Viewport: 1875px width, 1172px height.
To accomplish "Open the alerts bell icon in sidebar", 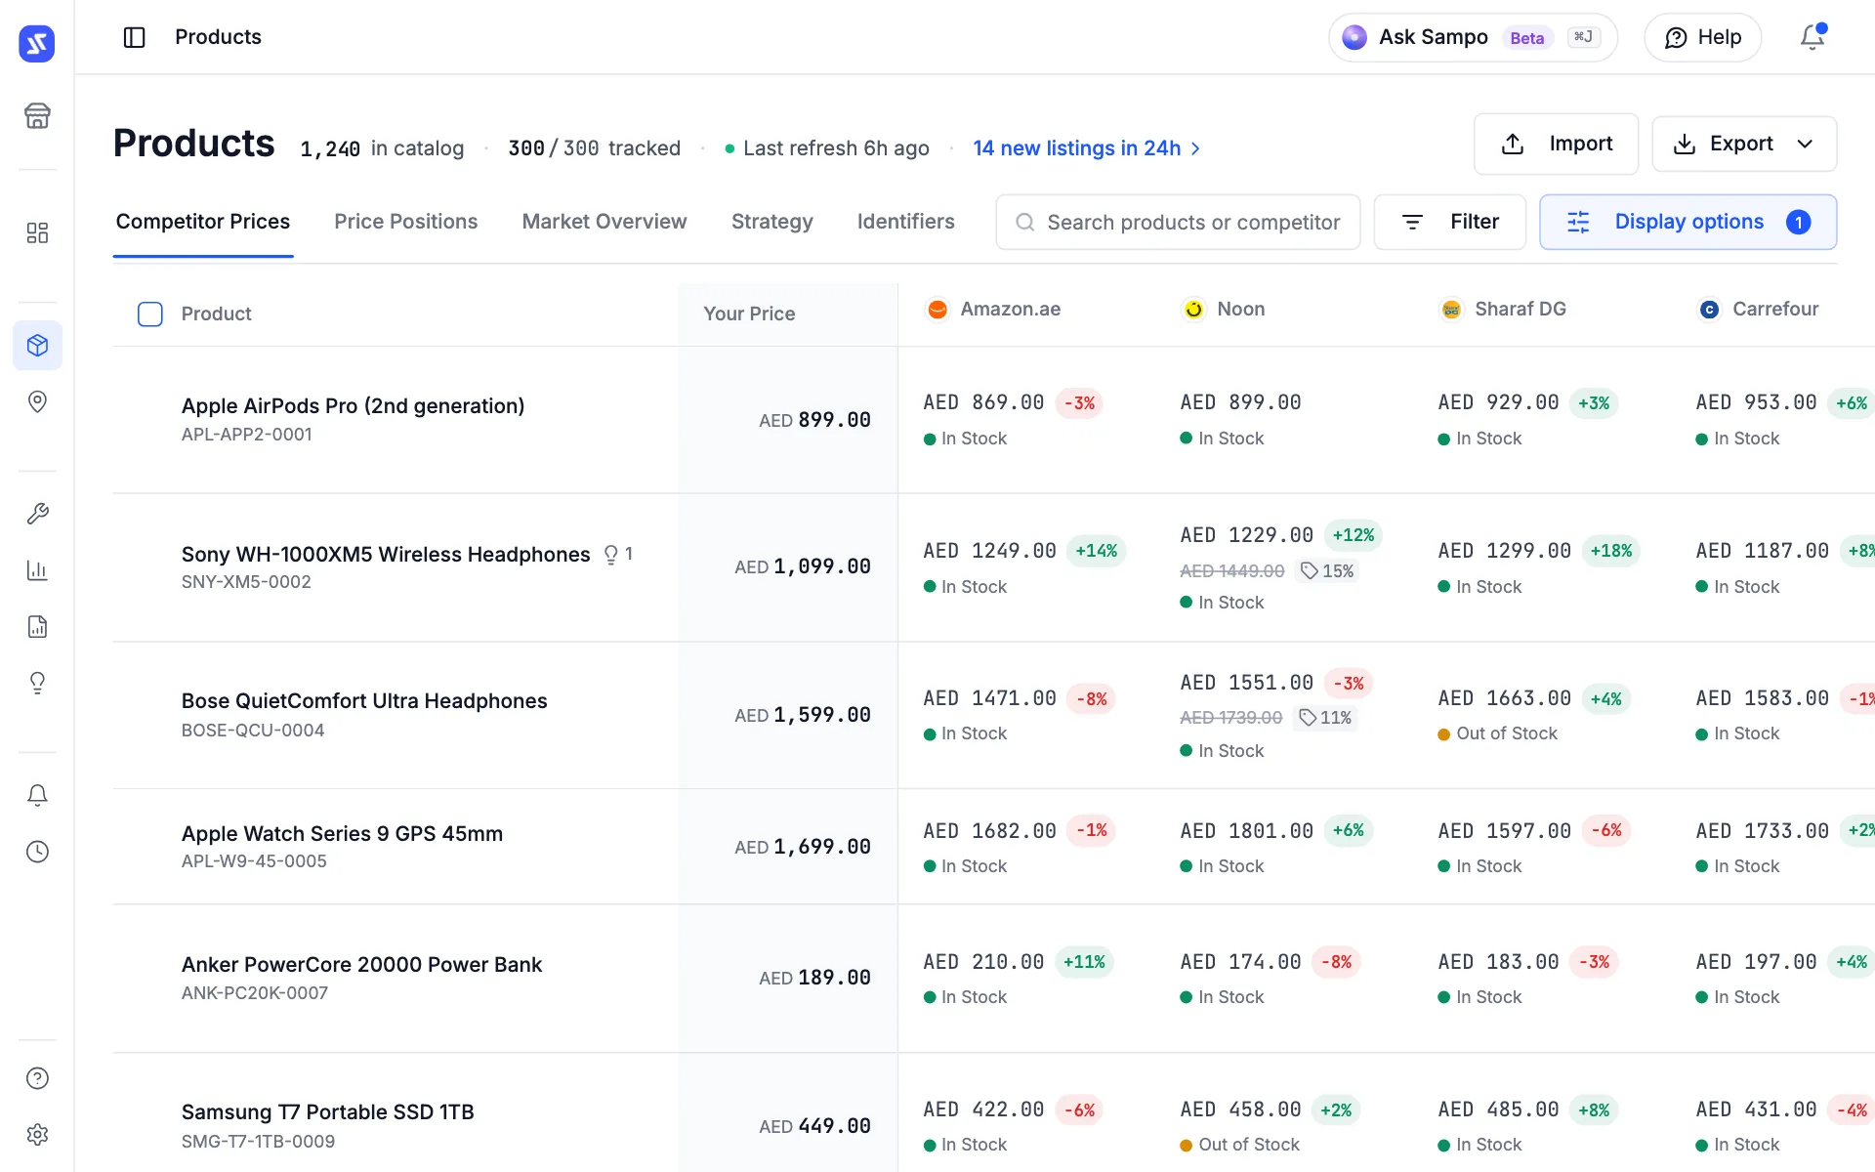I will coord(37,795).
